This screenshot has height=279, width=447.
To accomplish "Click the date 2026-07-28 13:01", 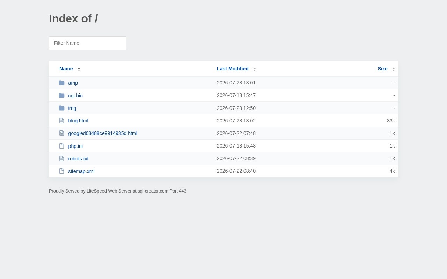I will [x=236, y=83].
